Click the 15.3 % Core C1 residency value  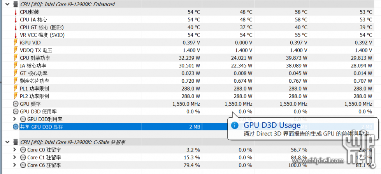click(192, 158)
